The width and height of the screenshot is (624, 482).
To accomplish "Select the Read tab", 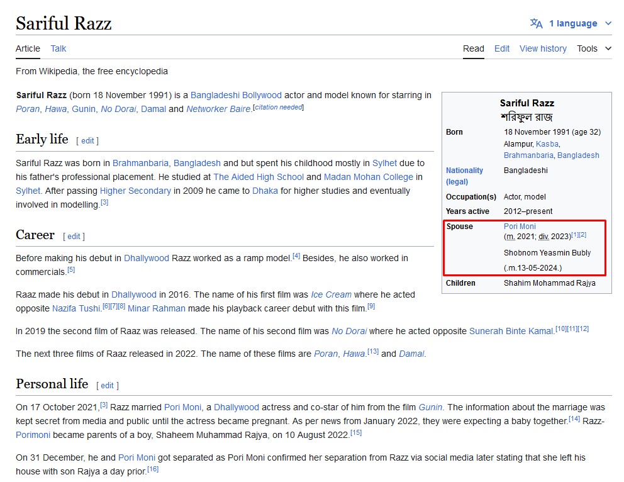I will coord(474,48).
